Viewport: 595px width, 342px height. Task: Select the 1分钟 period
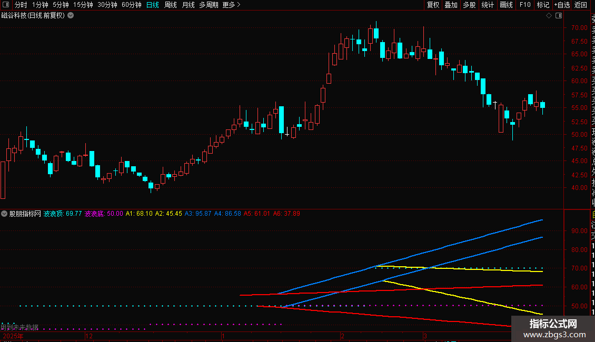(x=40, y=5)
